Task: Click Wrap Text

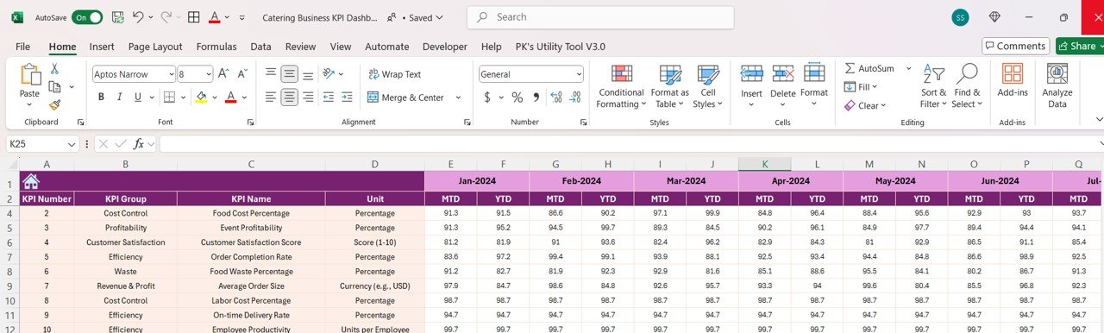Action: point(395,74)
